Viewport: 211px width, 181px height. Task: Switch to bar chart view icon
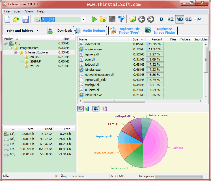click(87, 109)
